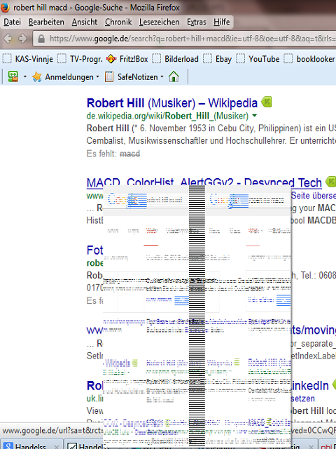This screenshot has height=449, width=336.
Task: Open the booklooker bookmark
Action: point(309,59)
